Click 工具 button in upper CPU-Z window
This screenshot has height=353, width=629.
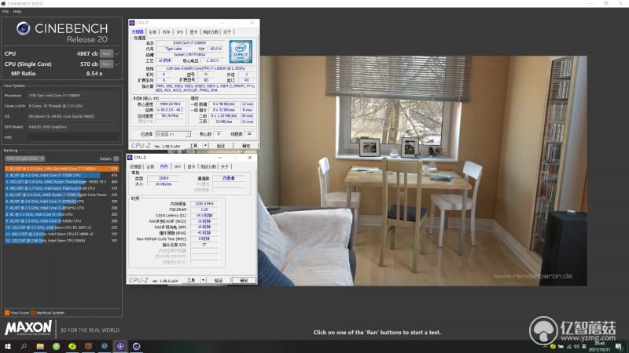point(193,146)
